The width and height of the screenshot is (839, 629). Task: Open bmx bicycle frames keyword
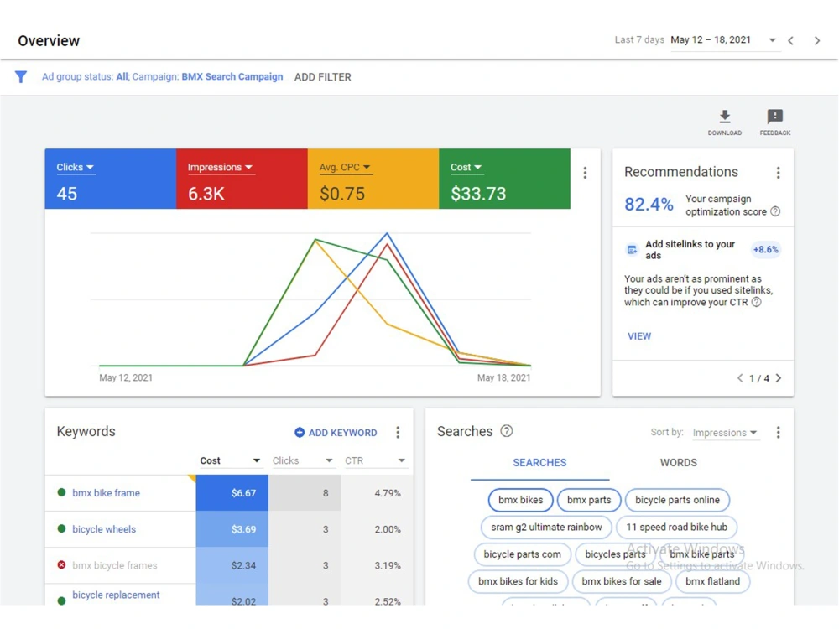114,565
